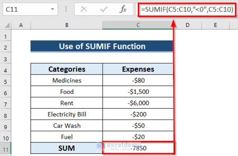The width and height of the screenshot is (238, 156).
Task: Select the -7850 result cell
Action: tap(138, 148)
